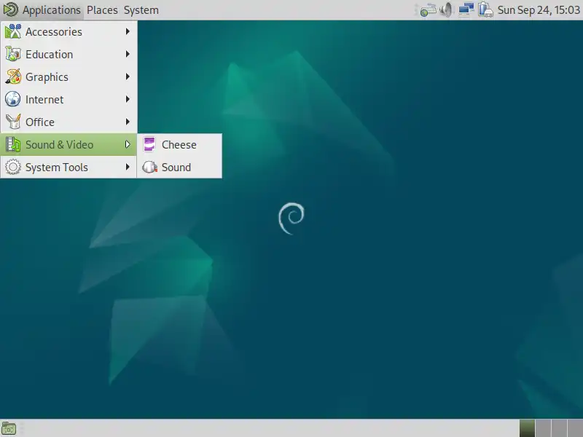Image resolution: width=583 pixels, height=437 pixels.
Task: Click the Accessories category icon
Action: 13,31
